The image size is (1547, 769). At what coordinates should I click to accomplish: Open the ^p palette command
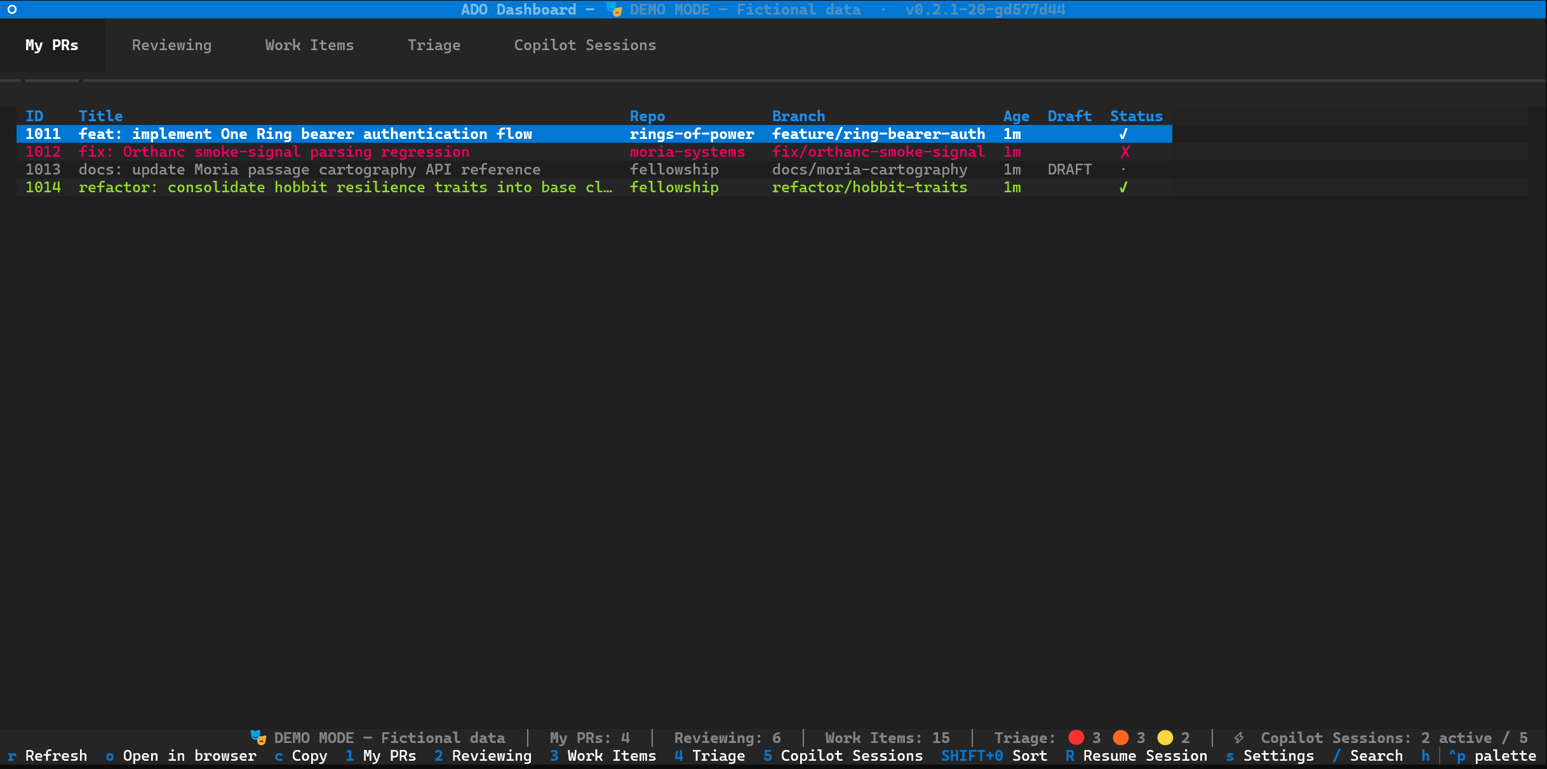point(1492,756)
